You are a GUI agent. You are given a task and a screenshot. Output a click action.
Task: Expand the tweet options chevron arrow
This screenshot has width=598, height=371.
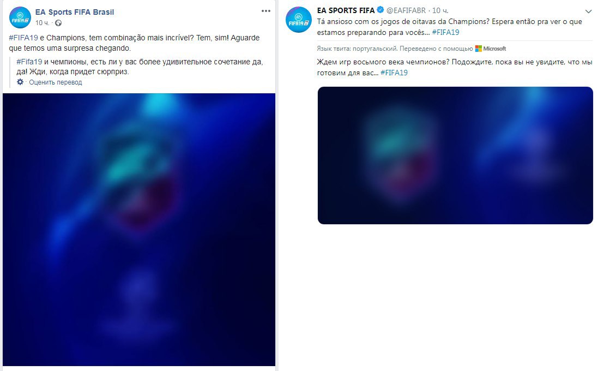[x=589, y=11]
